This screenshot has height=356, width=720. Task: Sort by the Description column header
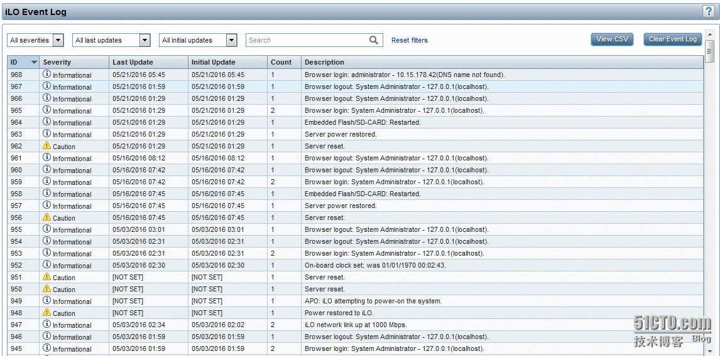502,62
